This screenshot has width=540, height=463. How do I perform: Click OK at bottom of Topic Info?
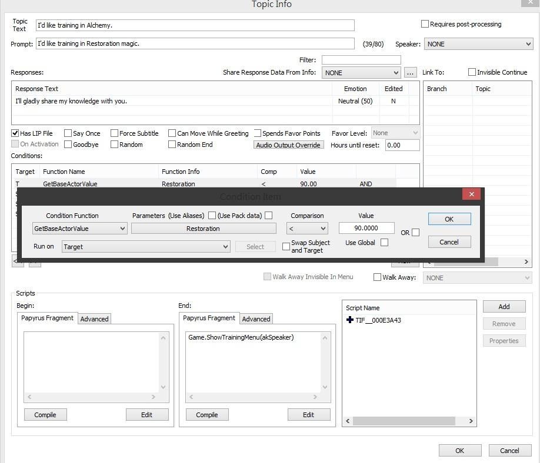pos(460,450)
